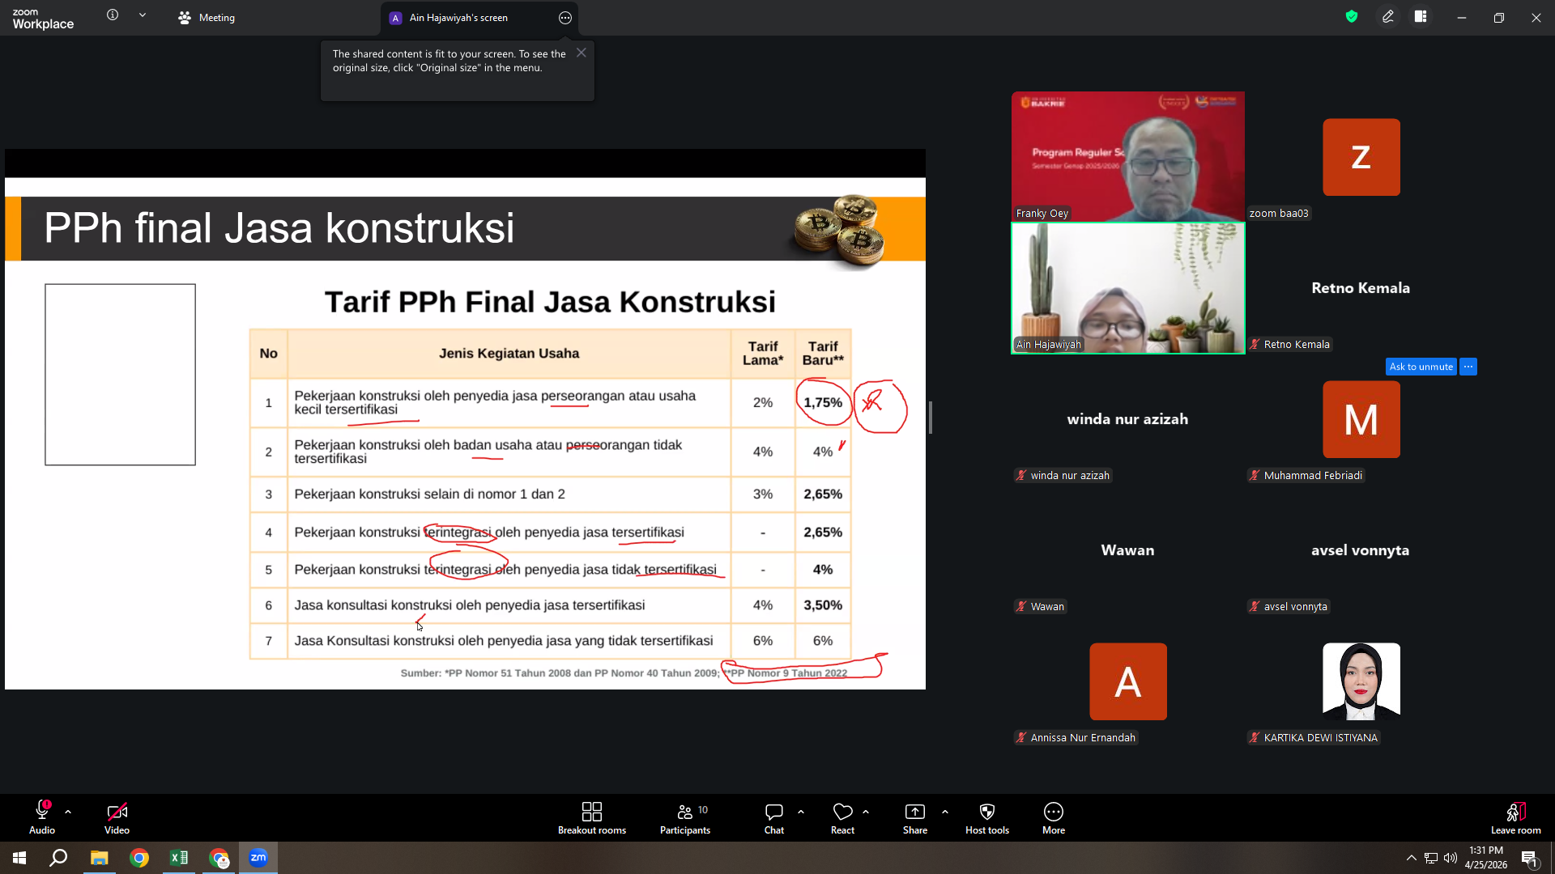Open the More menu
The height and width of the screenshot is (874, 1555).
point(1054,817)
